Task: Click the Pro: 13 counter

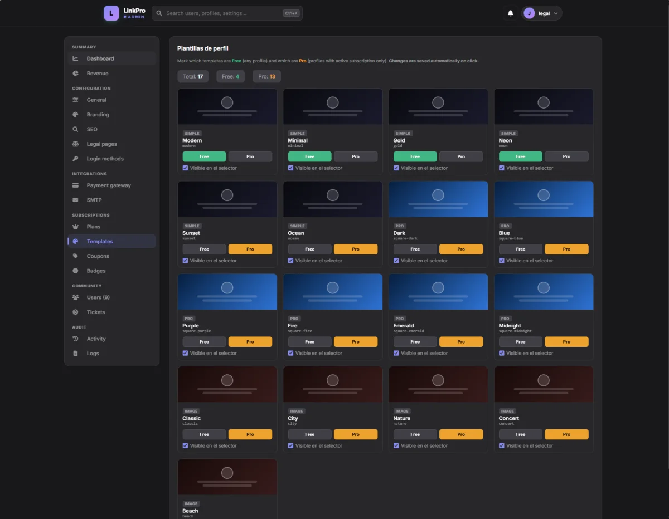Action: tap(266, 76)
